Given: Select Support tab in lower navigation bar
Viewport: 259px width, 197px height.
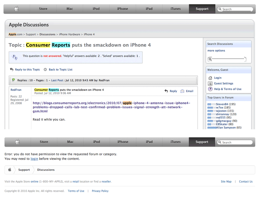Looking at the screenshot, I should click(202, 142).
